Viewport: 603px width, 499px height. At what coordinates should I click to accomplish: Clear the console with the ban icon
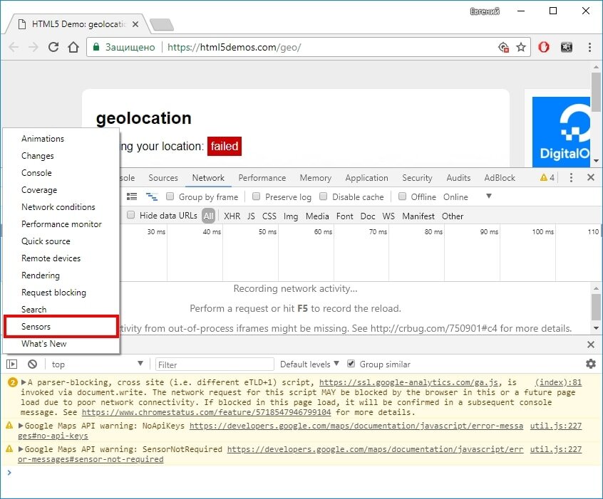point(32,364)
